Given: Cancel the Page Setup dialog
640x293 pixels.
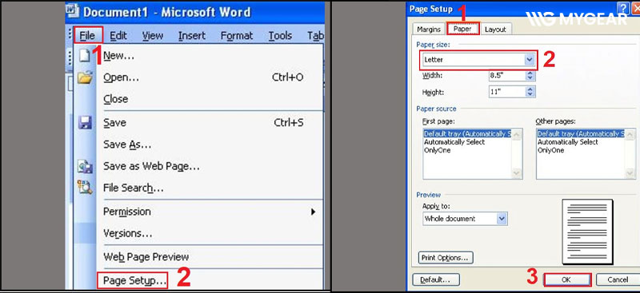Looking at the screenshot, I should pyautogui.click(x=618, y=280).
